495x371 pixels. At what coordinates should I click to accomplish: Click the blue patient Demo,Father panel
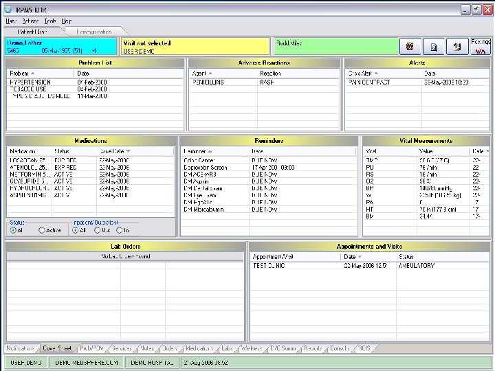point(60,47)
